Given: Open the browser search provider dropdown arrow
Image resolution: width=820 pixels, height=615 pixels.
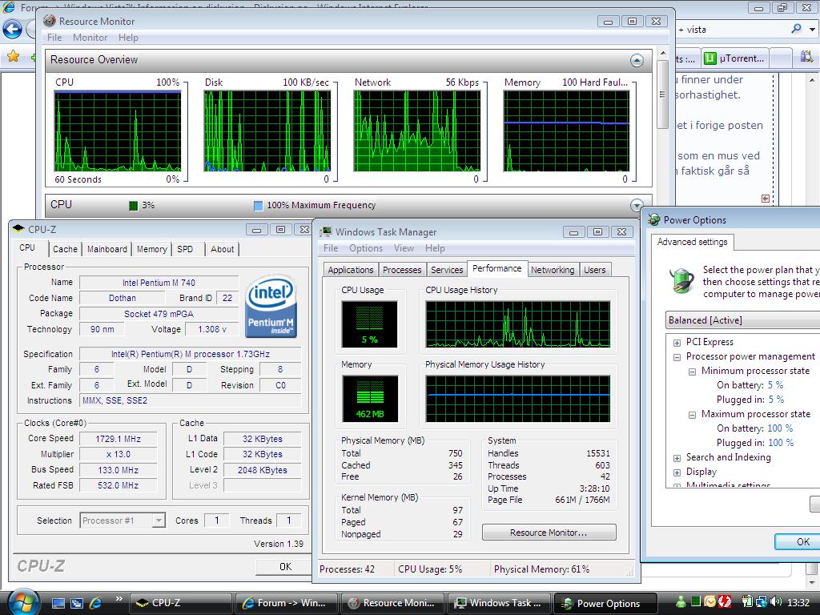Looking at the screenshot, I should 812,30.
